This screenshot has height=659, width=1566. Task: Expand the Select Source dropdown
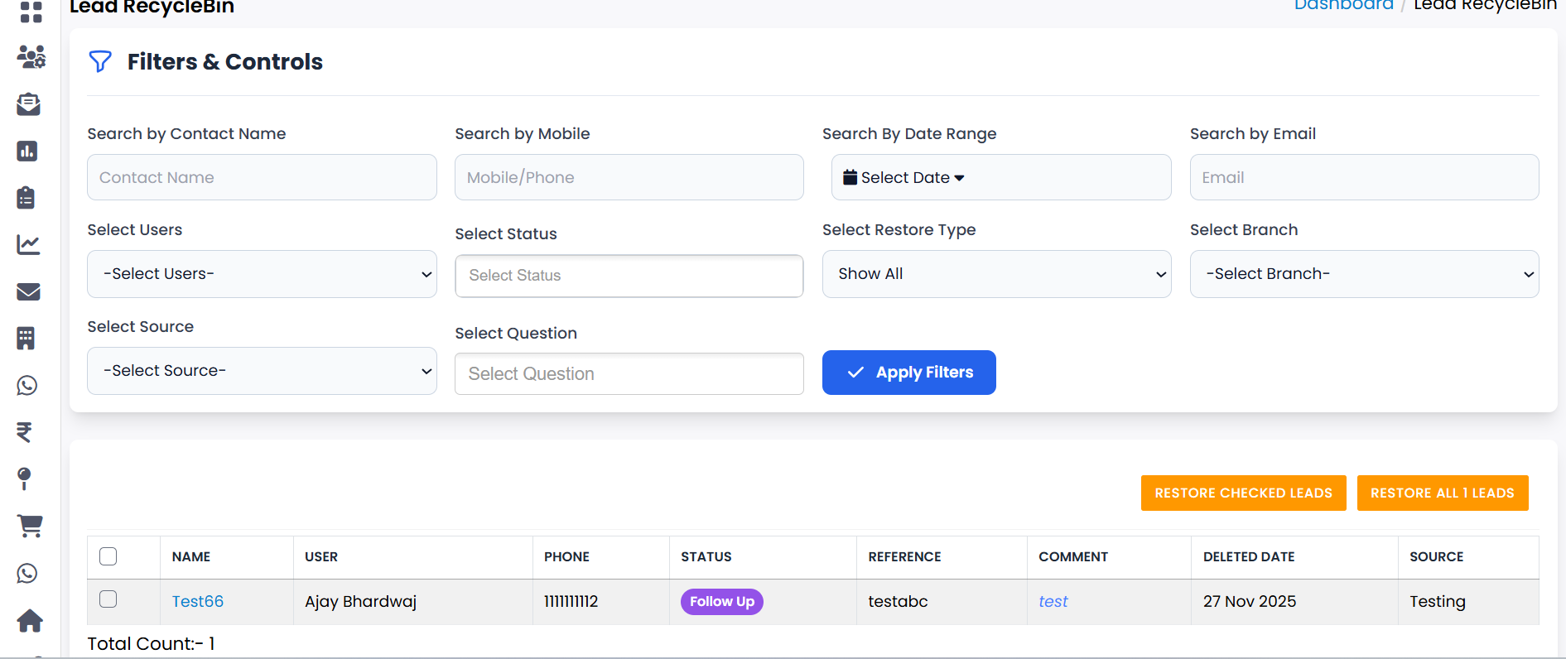262,371
